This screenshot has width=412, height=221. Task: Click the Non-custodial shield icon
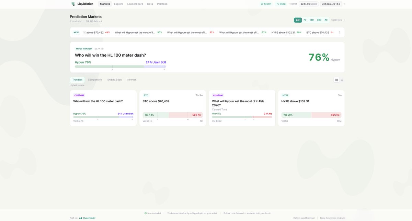tap(146, 213)
